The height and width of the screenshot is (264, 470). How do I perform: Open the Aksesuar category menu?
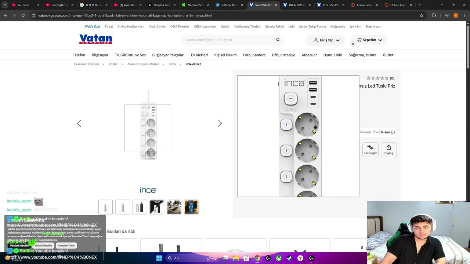tap(309, 55)
